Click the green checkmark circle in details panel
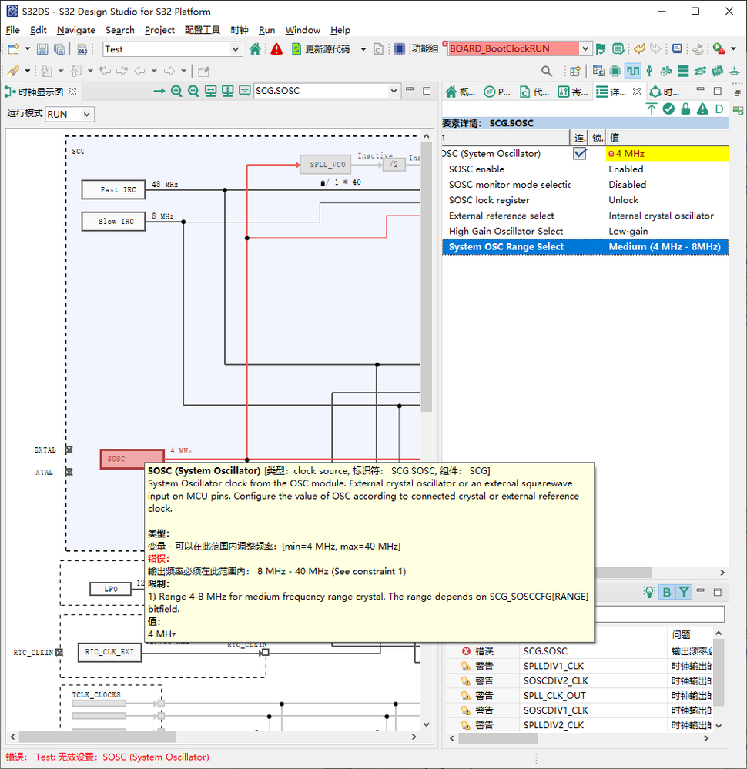Screen dimensions: 747x769 click(x=668, y=109)
